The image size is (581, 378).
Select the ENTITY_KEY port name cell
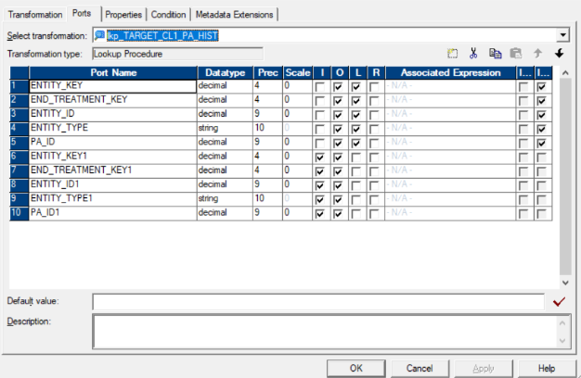[x=112, y=86]
